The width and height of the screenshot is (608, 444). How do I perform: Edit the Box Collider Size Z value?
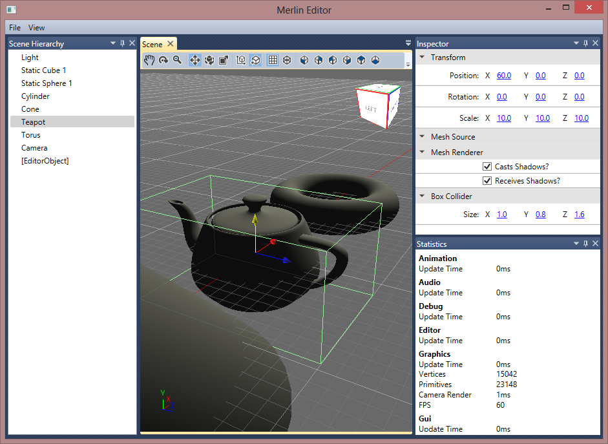pos(580,214)
